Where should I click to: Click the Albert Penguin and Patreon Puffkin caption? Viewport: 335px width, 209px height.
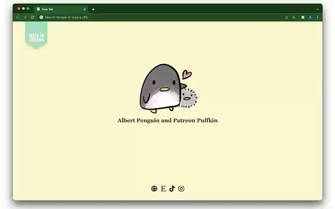coord(167,121)
